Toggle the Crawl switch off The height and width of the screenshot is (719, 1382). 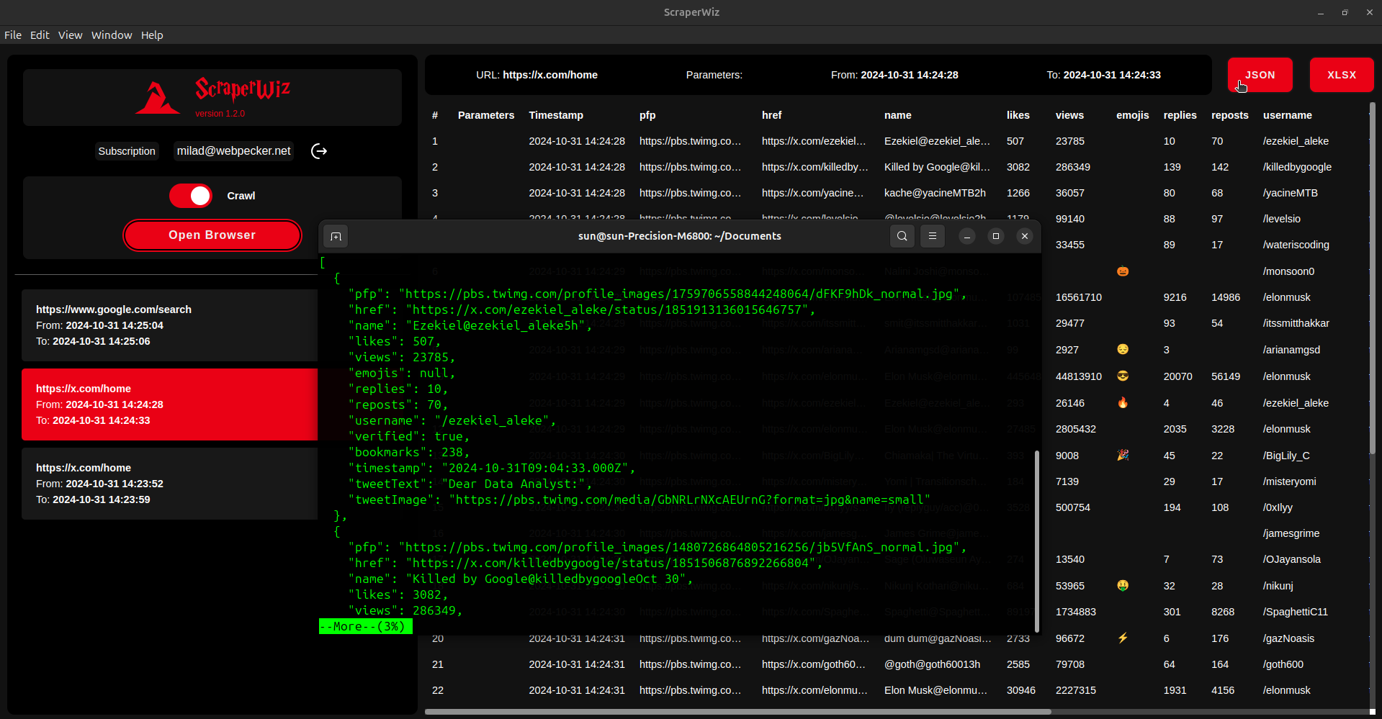[191, 196]
